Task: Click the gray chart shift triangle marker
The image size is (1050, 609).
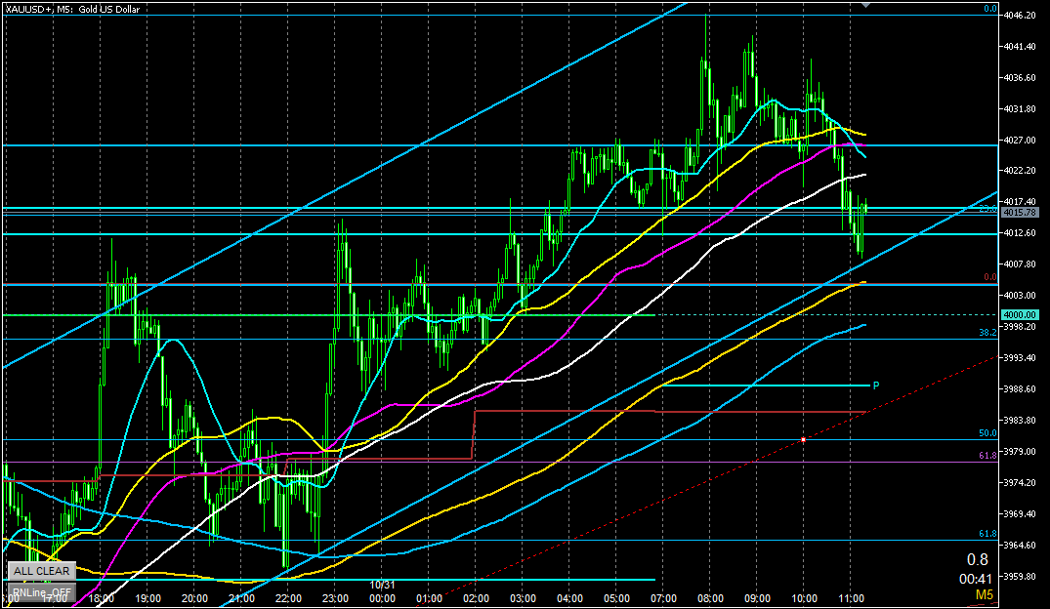Action: click(x=866, y=5)
